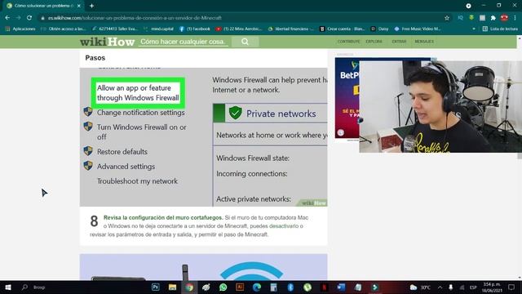The image size is (522, 294).
Task: Open Microsoft Word from the taskbar
Action: pos(341,287)
